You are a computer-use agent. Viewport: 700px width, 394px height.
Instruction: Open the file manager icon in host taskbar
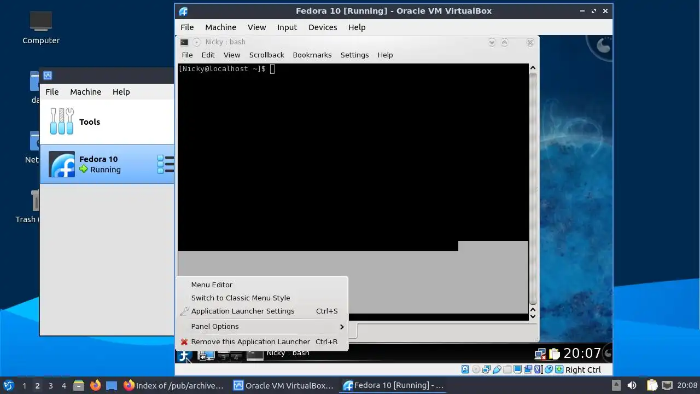tap(79, 385)
